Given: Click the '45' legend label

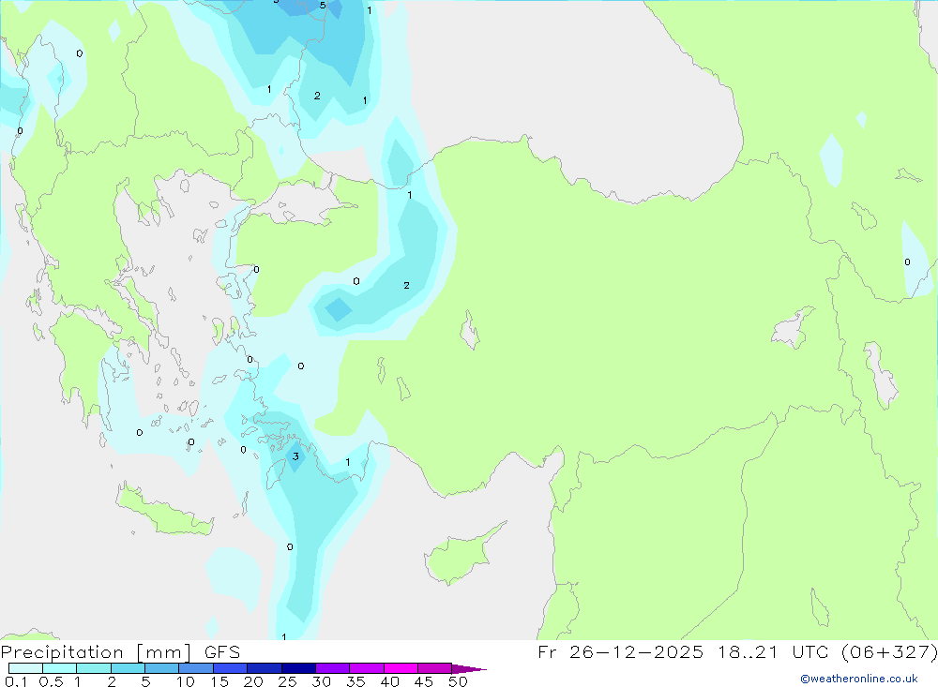Looking at the screenshot, I should click(x=424, y=681).
